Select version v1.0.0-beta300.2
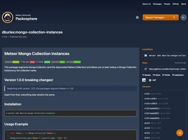The image size is (188, 140). point(152,109)
